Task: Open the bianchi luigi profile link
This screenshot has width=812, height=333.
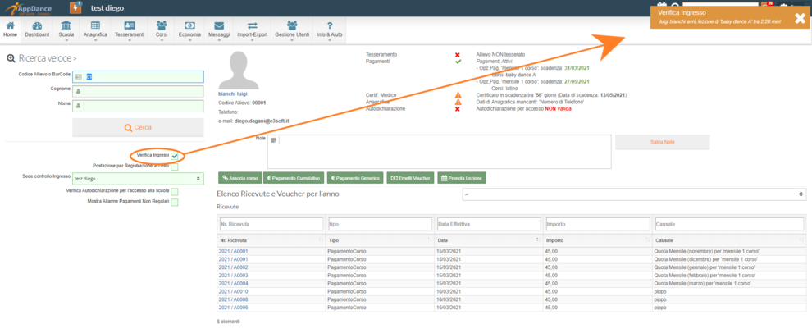Action: click(x=232, y=94)
